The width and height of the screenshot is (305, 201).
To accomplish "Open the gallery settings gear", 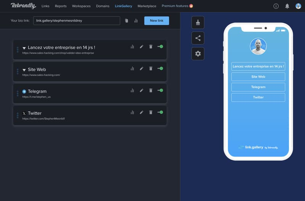I will click(198, 53).
